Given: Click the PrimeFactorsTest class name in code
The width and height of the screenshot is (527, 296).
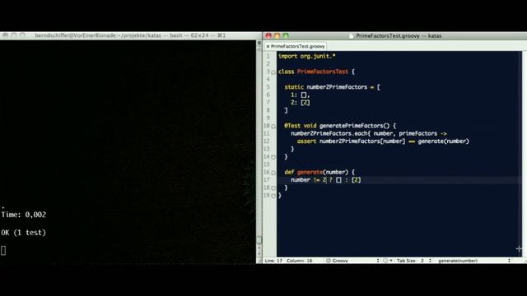Looking at the screenshot, I should coord(323,72).
